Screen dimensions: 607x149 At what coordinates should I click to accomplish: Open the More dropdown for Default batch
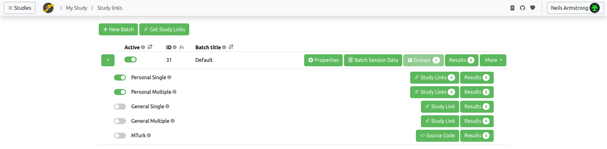pos(493,60)
